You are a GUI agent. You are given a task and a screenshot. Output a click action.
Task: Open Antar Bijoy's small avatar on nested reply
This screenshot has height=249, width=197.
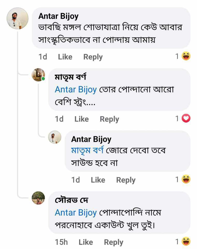coord(55,137)
